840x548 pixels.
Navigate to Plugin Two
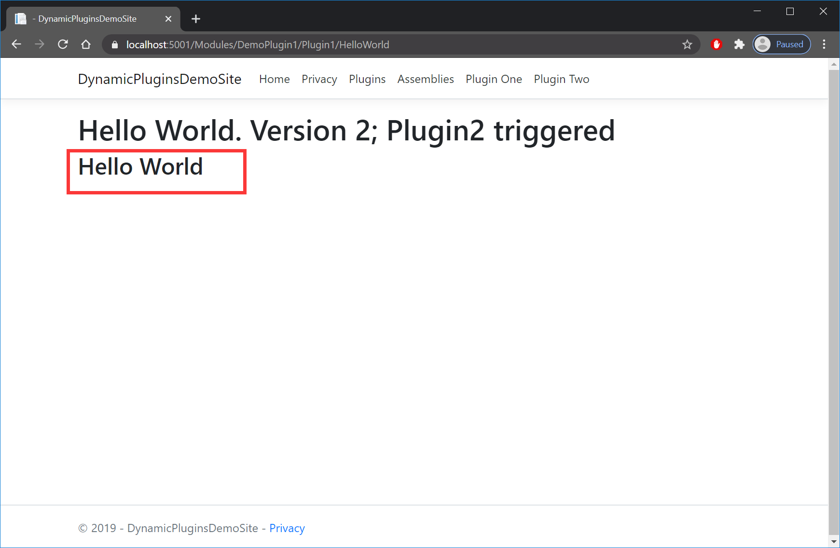(561, 79)
